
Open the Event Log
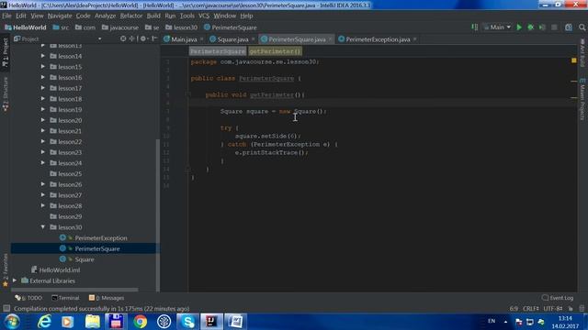click(558, 298)
